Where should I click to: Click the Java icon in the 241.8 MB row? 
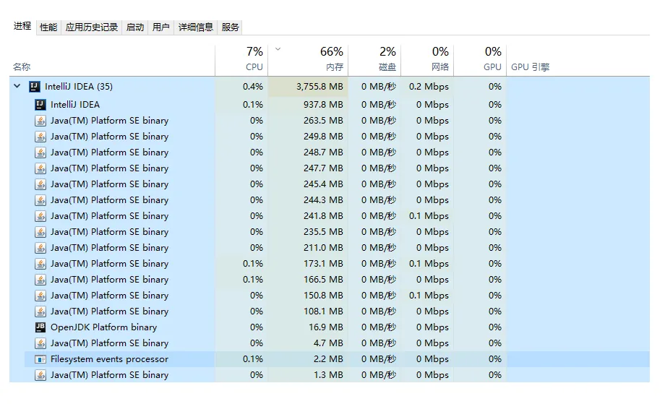tap(40, 216)
